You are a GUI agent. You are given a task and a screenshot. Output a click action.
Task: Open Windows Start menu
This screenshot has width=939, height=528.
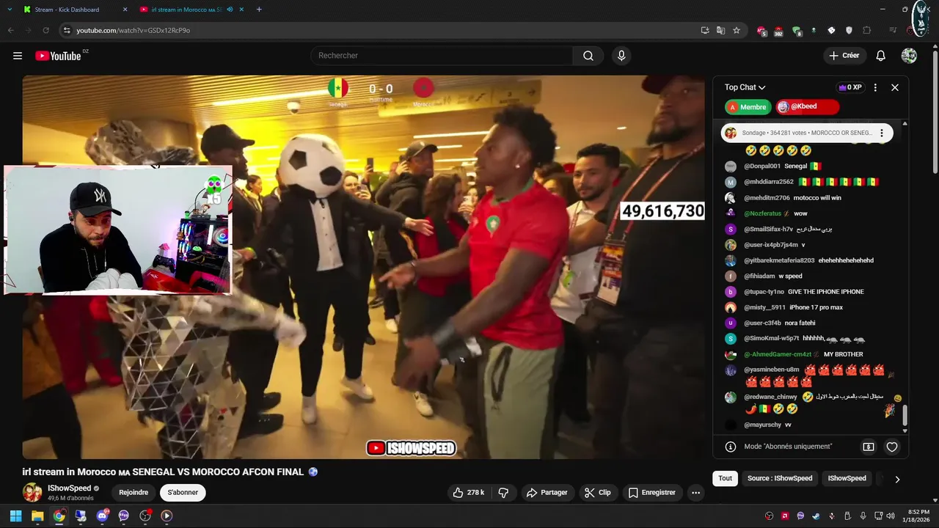coord(15,516)
